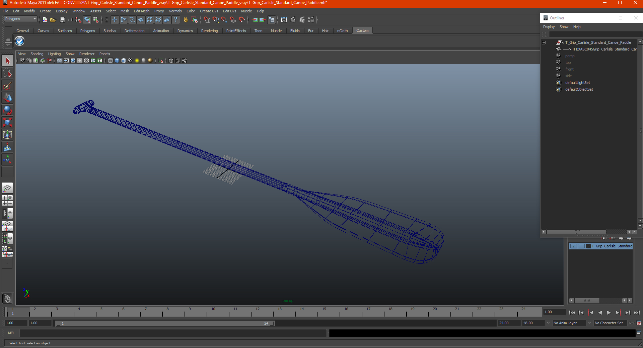
Task: Open the Outliner Display menu
Action: (549, 27)
